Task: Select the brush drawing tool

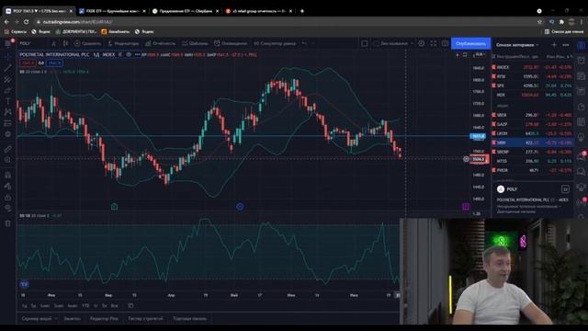Action: [x=7, y=90]
